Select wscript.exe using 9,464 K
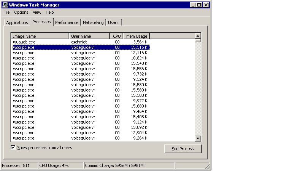292x183 pixels. click(x=81, y=111)
